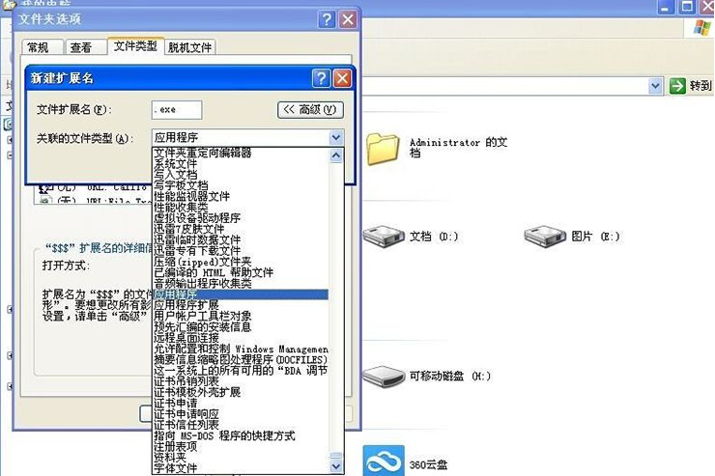The width and height of the screenshot is (715, 476).
Task: Select the 文档 (D:) drive icon
Action: (383, 237)
